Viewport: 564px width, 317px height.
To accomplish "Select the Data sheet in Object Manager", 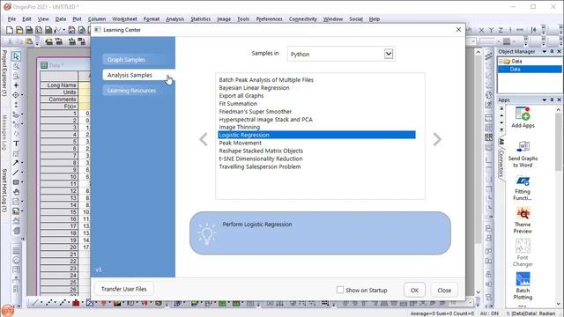I will (530, 69).
